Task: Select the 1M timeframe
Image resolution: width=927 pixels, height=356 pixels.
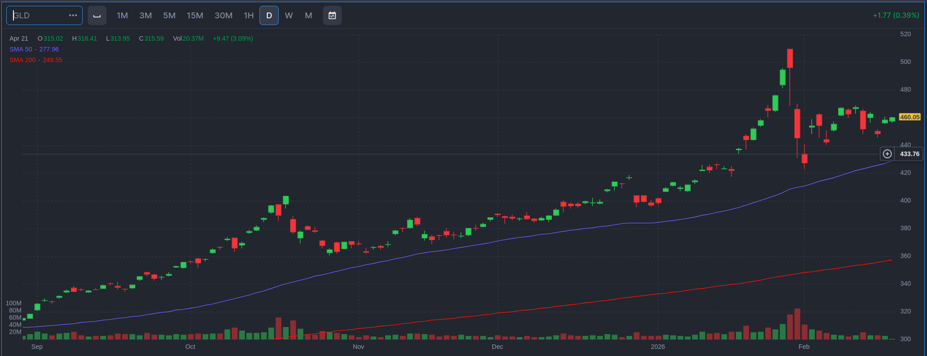Action: 122,16
